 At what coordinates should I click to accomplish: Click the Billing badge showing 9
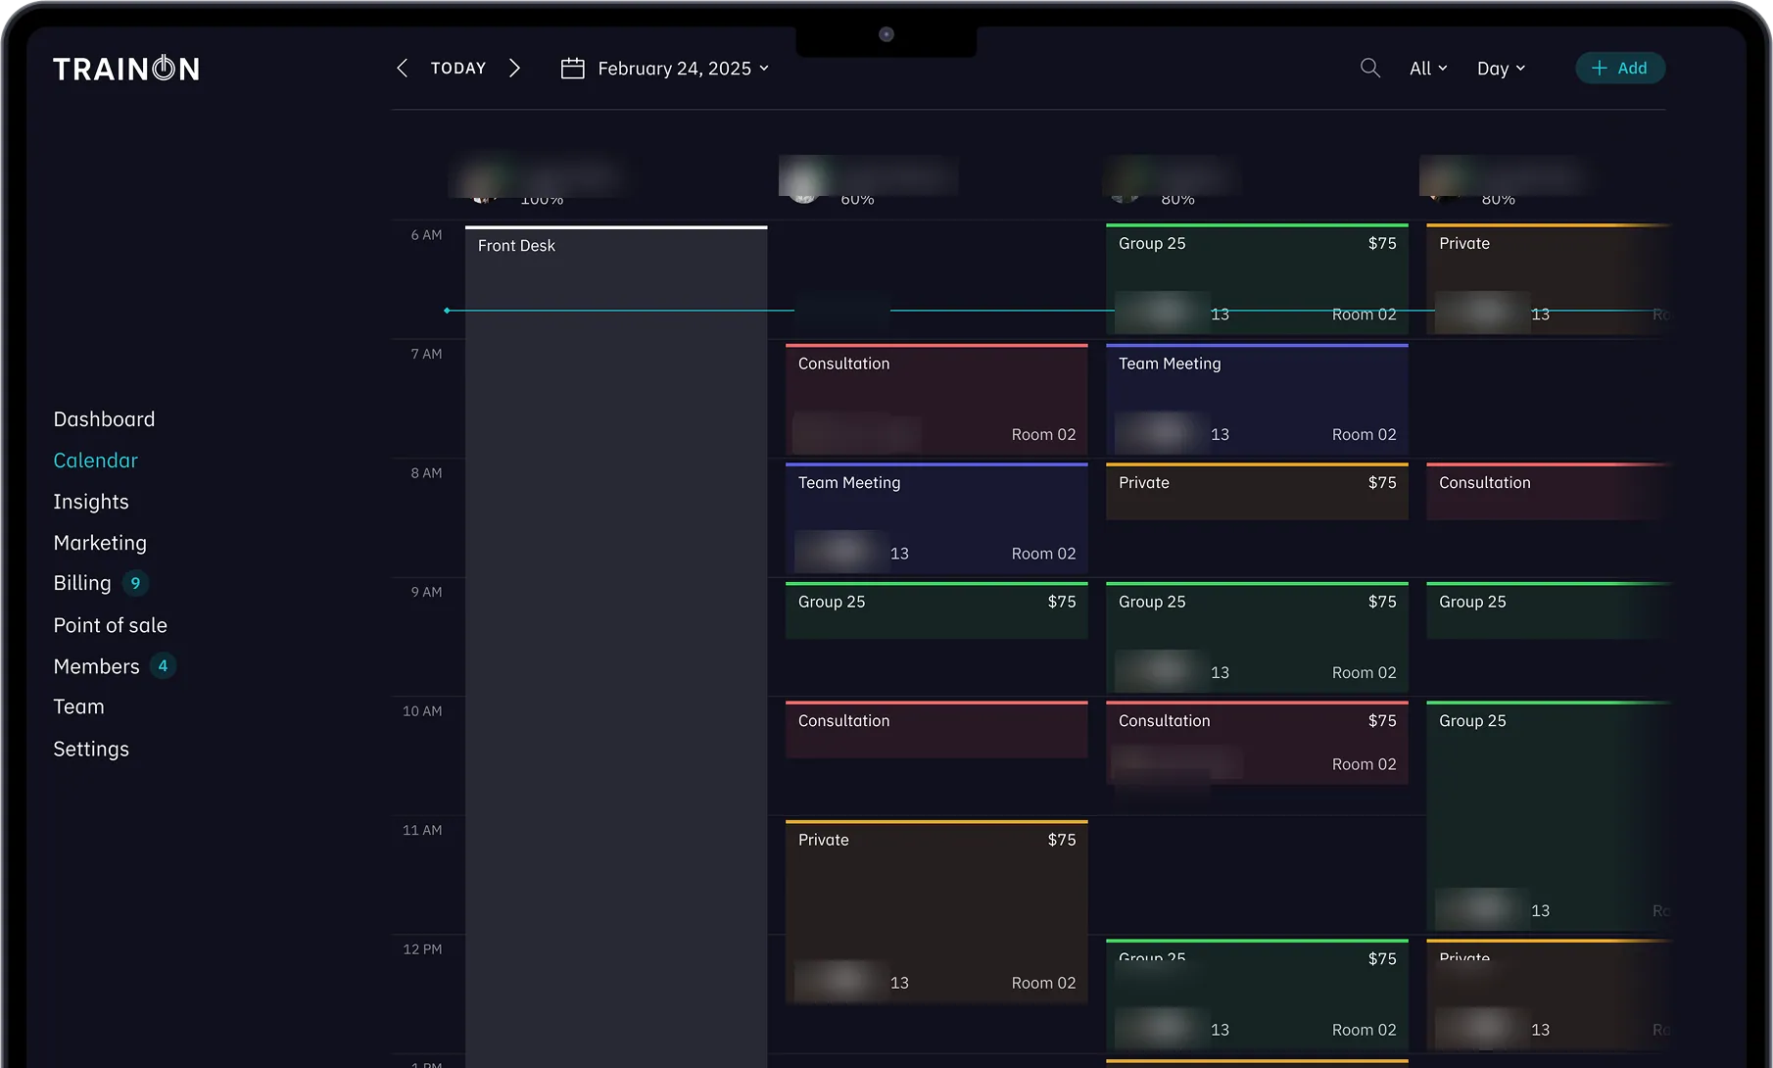(135, 583)
